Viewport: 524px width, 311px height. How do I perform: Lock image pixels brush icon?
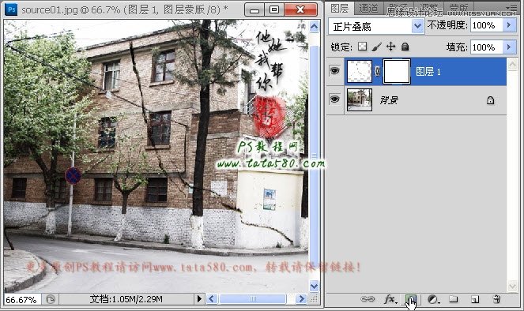(x=377, y=47)
